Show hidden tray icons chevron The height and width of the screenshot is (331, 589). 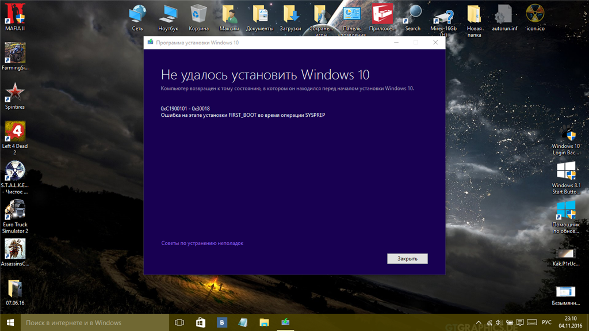[x=479, y=322]
